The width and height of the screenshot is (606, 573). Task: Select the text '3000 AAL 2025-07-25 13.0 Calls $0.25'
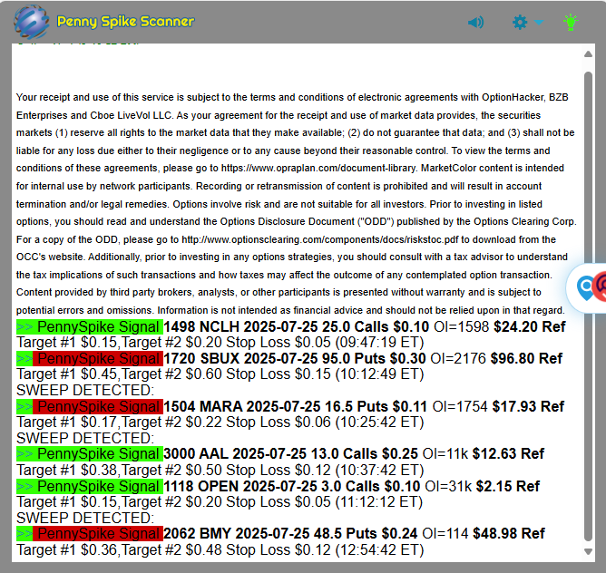[290, 453]
